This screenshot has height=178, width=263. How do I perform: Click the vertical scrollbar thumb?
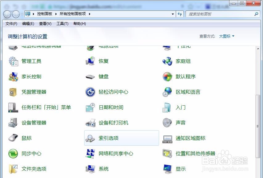tap(258, 126)
